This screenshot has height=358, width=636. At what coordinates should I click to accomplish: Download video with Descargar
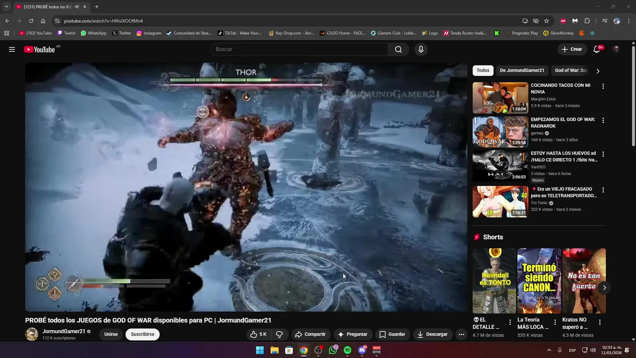tap(432, 334)
